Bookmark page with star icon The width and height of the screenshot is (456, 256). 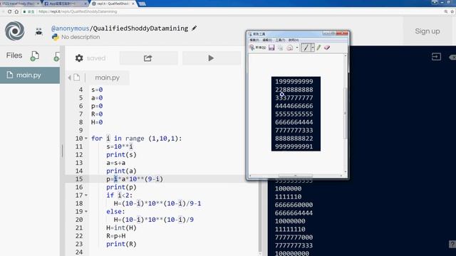[x=452, y=11]
